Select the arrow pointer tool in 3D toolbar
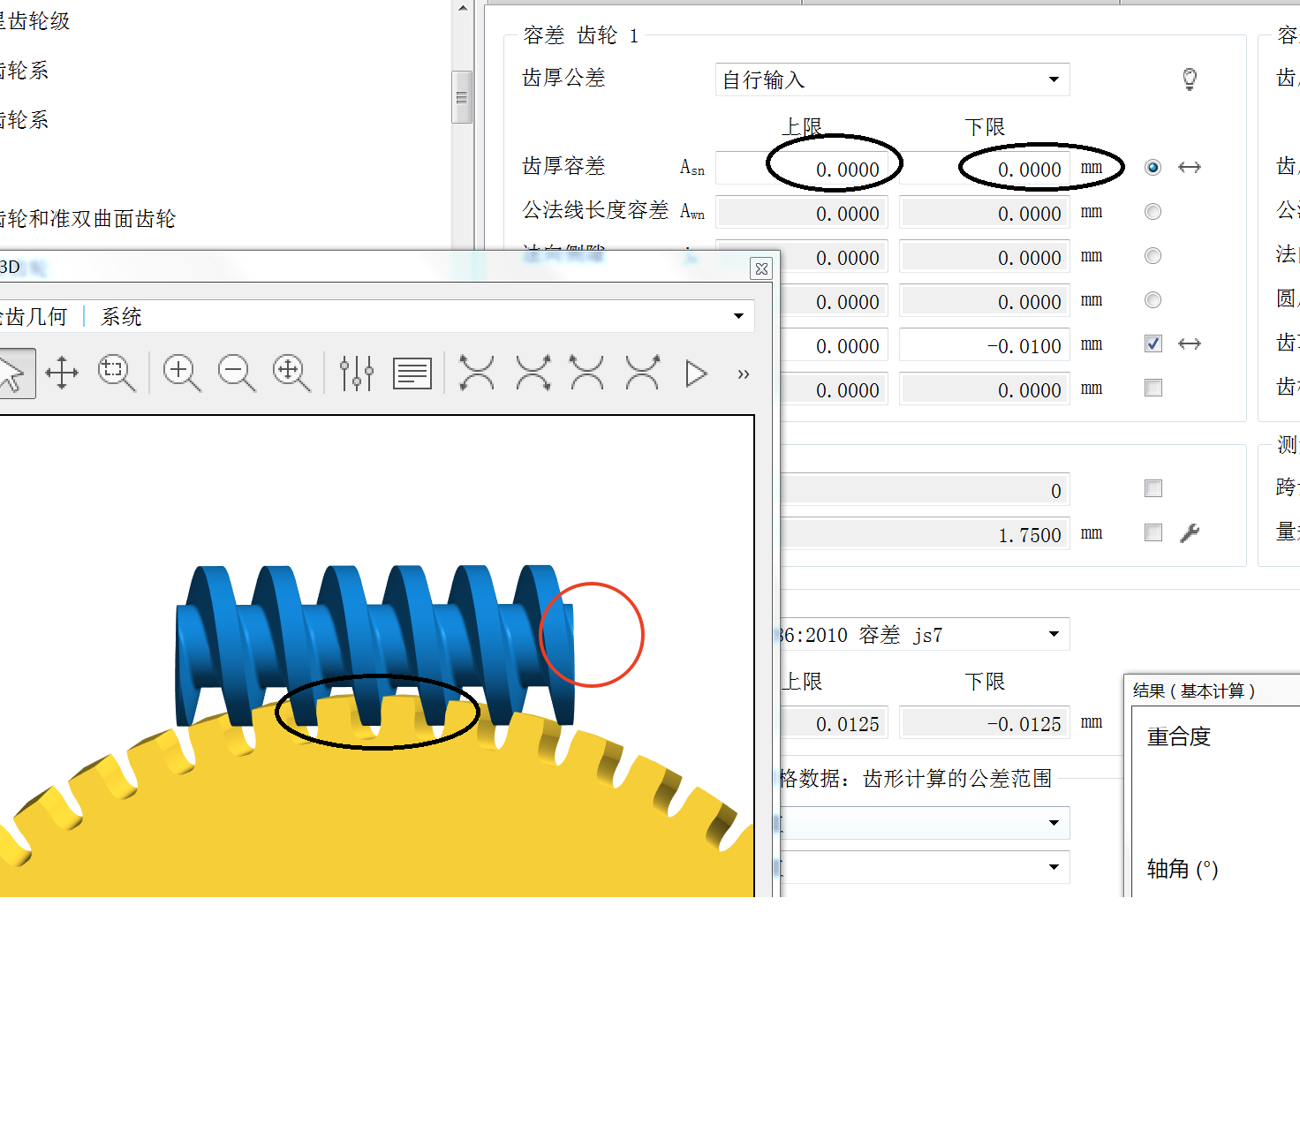The width and height of the screenshot is (1300, 1132). [x=12, y=374]
